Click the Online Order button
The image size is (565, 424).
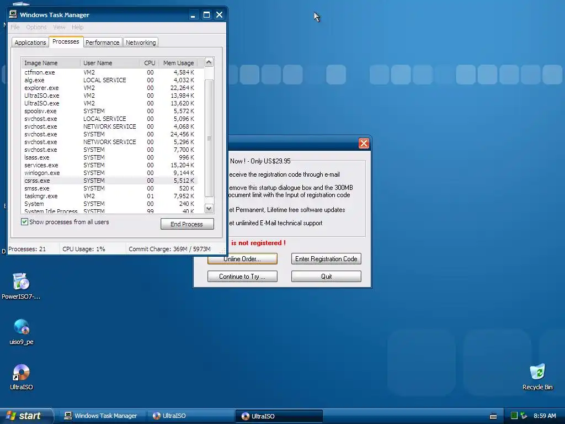coord(242,259)
